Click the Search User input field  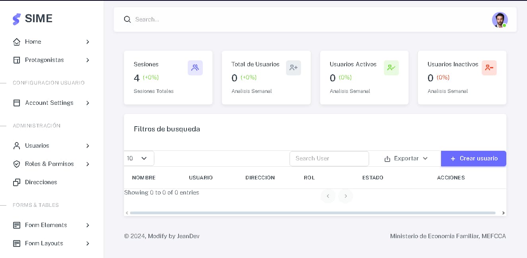329,158
